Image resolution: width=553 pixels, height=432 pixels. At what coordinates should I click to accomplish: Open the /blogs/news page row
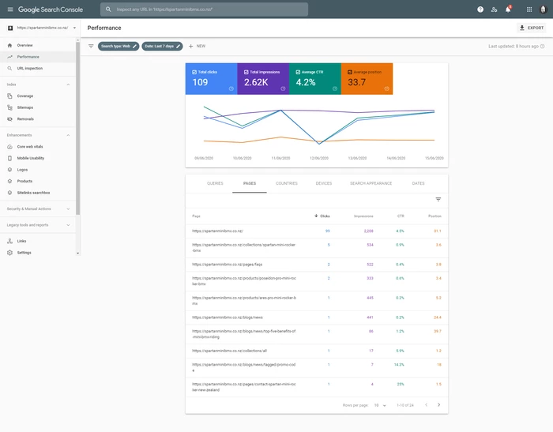coord(317,317)
